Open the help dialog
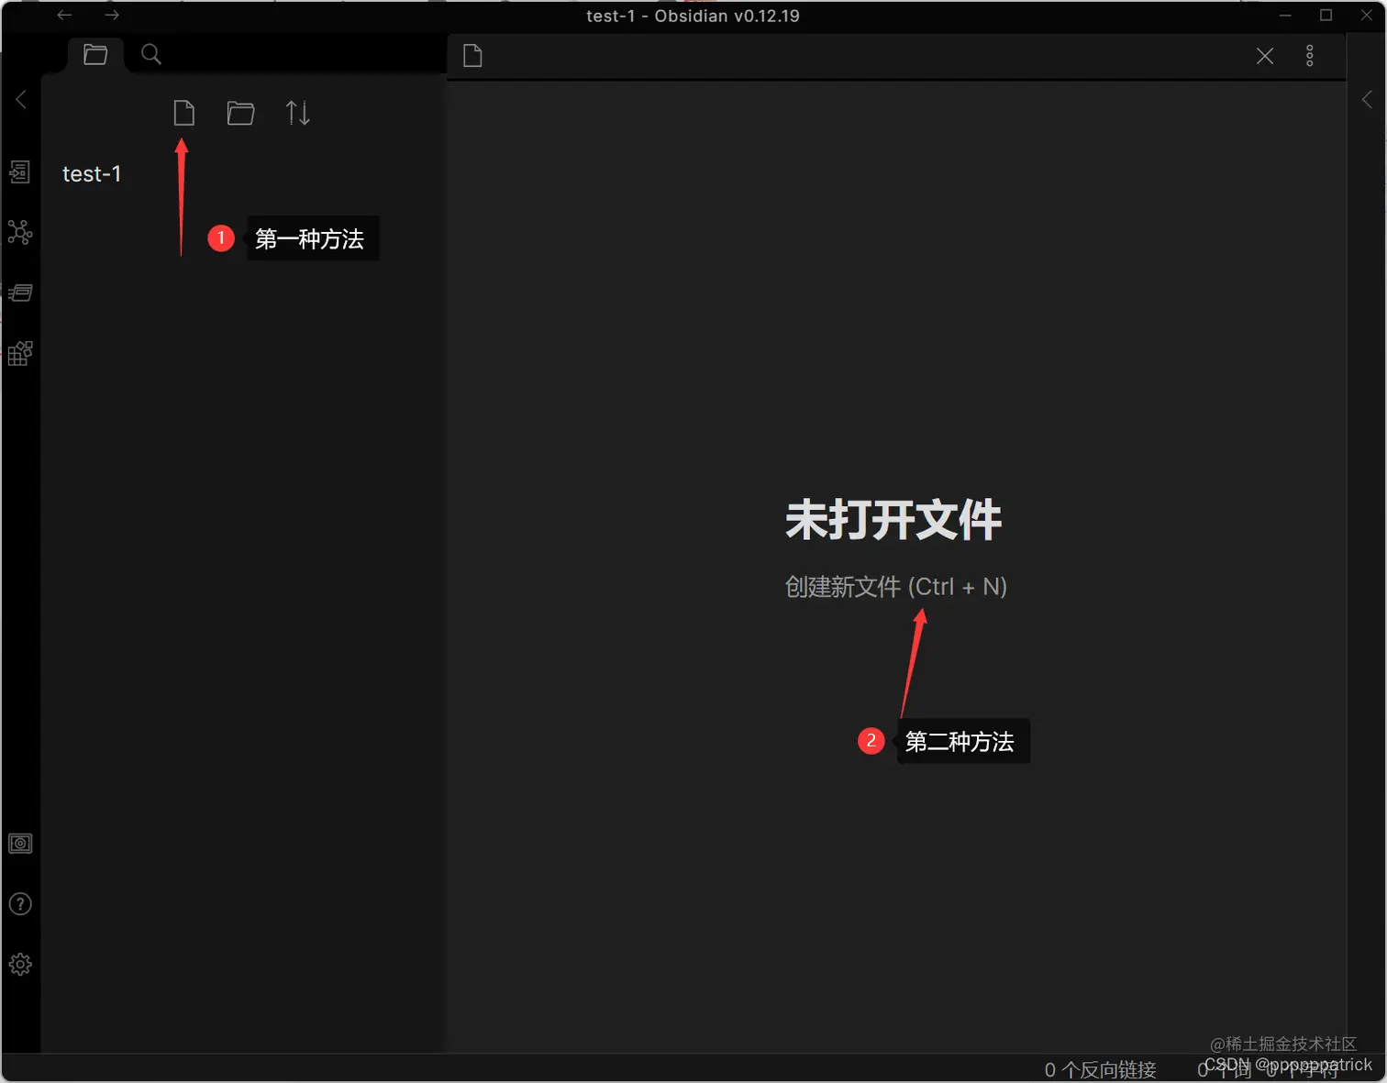Screen dimensions: 1387x1083 click(20, 903)
